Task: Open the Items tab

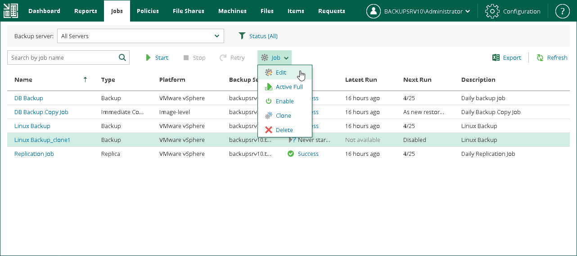Action: coord(296,11)
